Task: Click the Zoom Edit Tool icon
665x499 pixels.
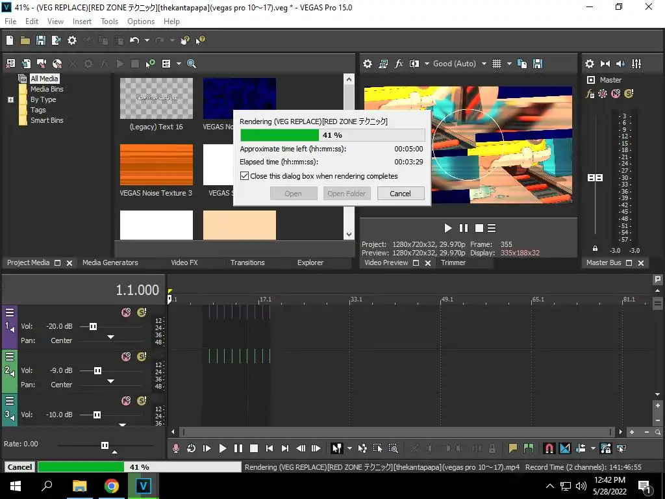Action: [x=393, y=448]
